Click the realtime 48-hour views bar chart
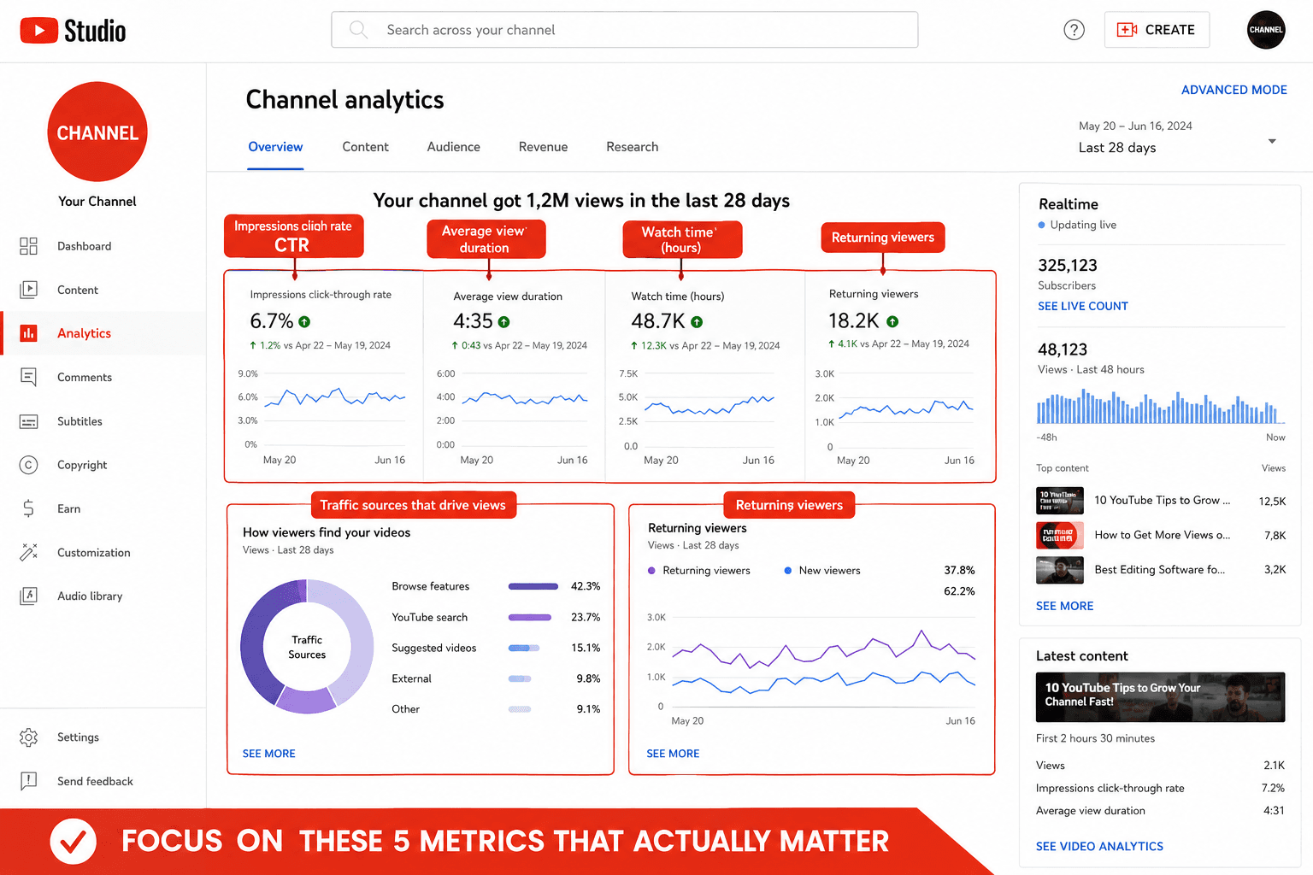Image resolution: width=1313 pixels, height=875 pixels. coord(1160,407)
